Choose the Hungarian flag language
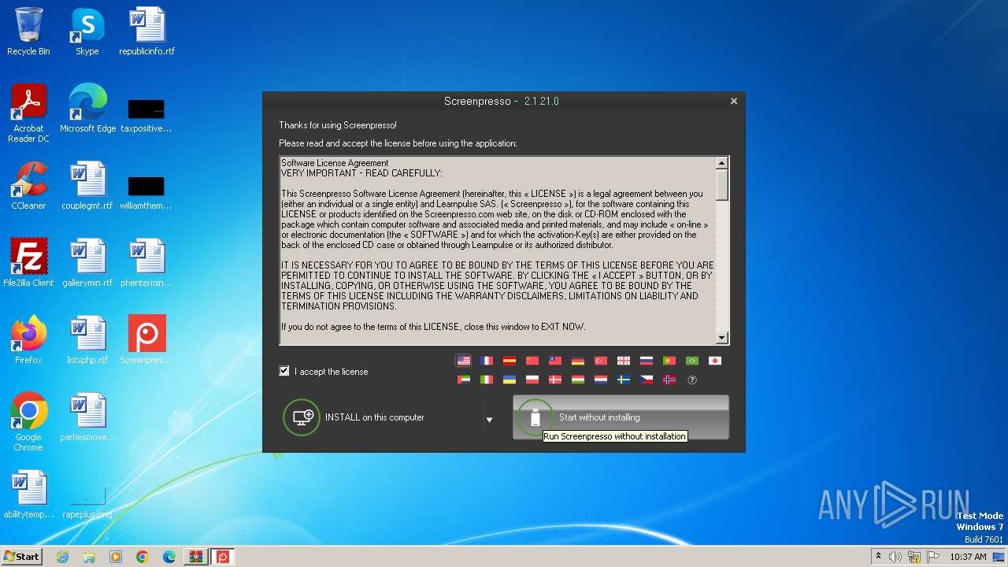Image resolution: width=1008 pixels, height=567 pixels. 578,380
